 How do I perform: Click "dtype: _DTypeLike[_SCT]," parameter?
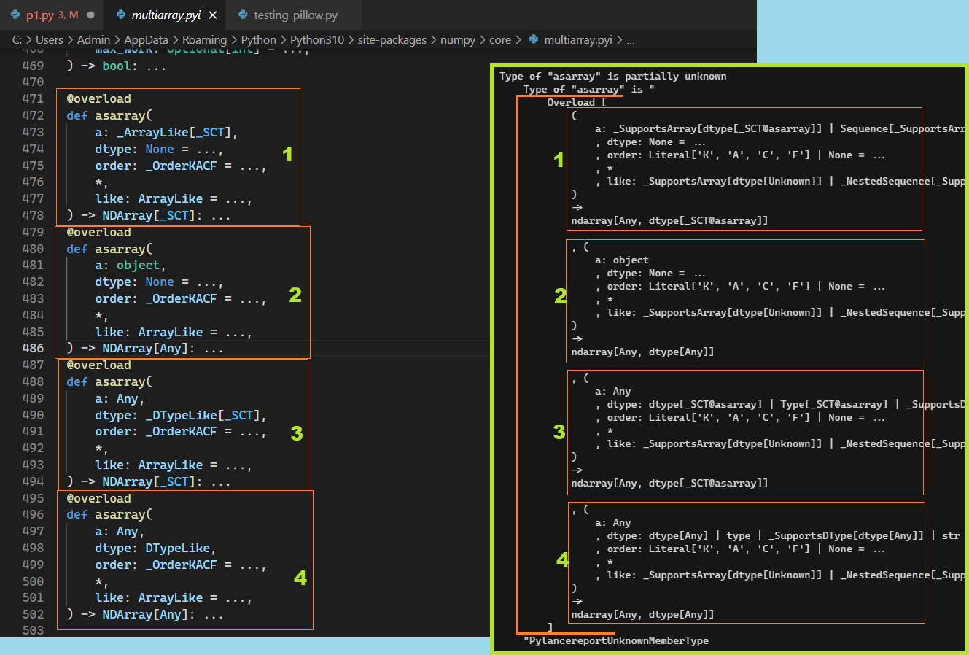(x=181, y=415)
